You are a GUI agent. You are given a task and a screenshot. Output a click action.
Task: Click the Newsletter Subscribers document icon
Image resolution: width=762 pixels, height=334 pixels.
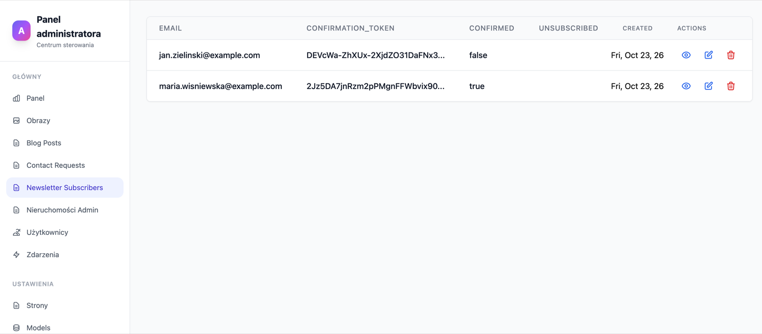pyautogui.click(x=17, y=188)
